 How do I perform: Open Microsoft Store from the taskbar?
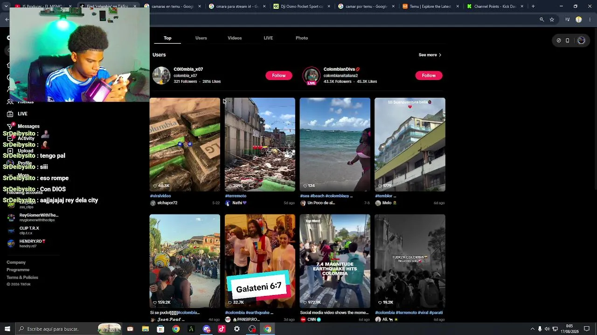(160, 329)
